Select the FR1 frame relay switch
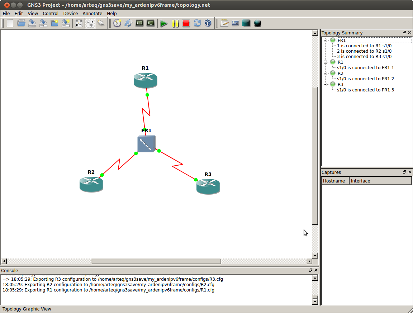This screenshot has width=413, height=313. click(x=146, y=144)
